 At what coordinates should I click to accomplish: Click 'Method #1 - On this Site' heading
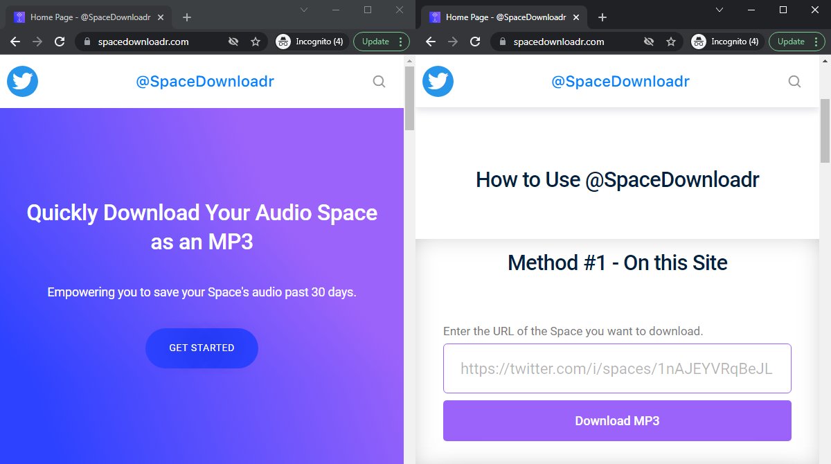pos(617,263)
